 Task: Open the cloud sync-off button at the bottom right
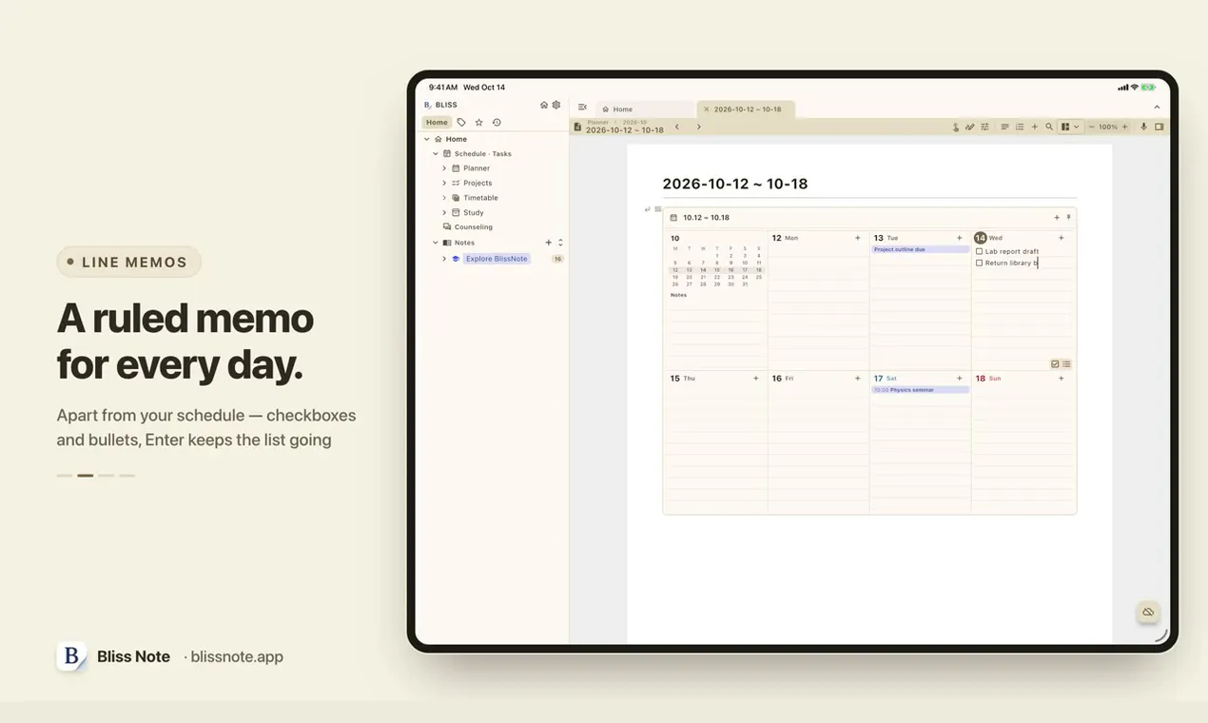tap(1148, 612)
